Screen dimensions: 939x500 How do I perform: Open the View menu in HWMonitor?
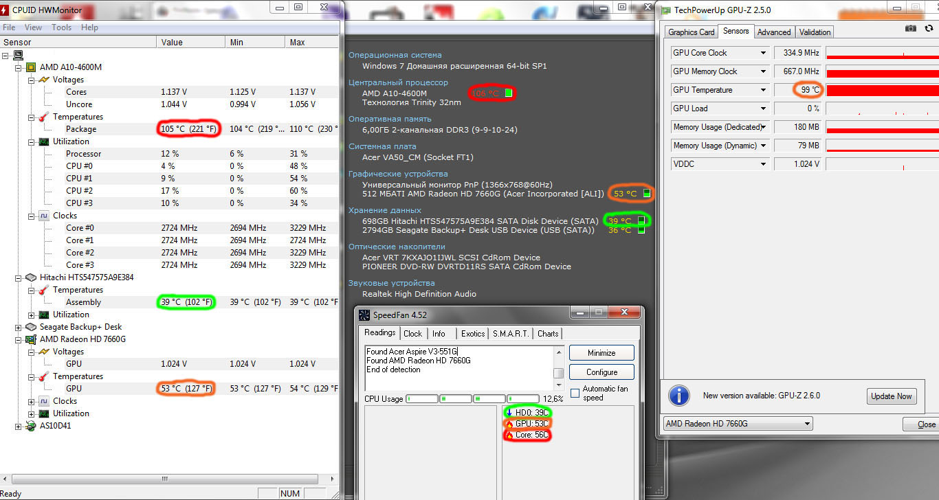33,27
